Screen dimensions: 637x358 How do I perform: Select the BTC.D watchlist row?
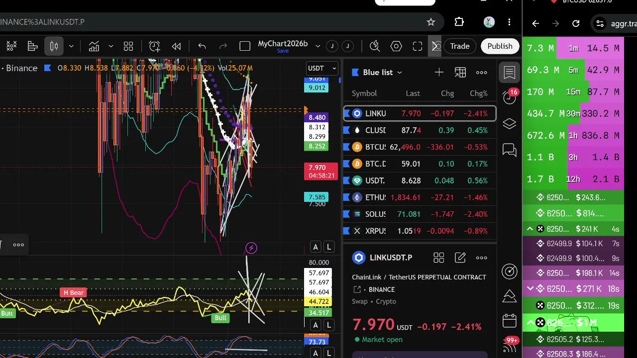point(420,164)
